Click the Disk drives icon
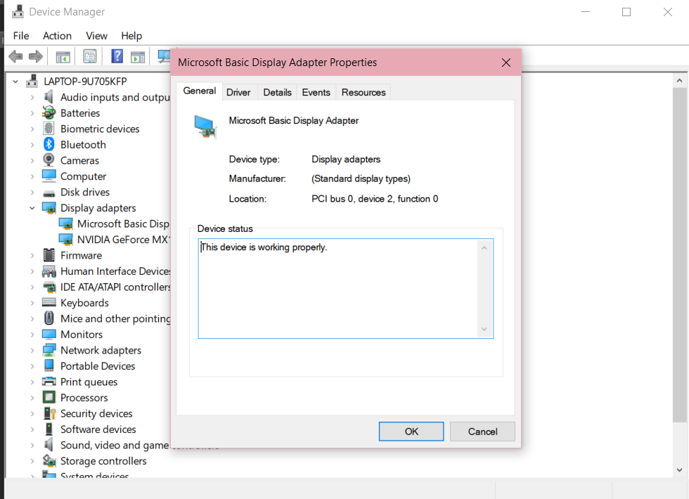This screenshot has width=689, height=499. click(49, 193)
